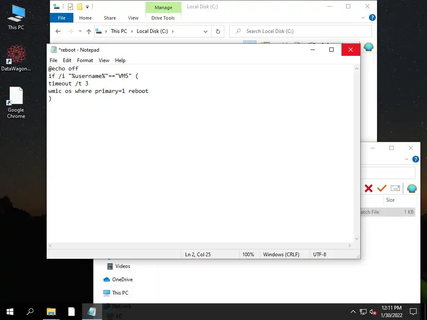
Task: Open Explorer Help with the blue question mark
Action: [372, 17]
